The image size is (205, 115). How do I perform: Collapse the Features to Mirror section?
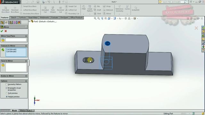point(26,46)
